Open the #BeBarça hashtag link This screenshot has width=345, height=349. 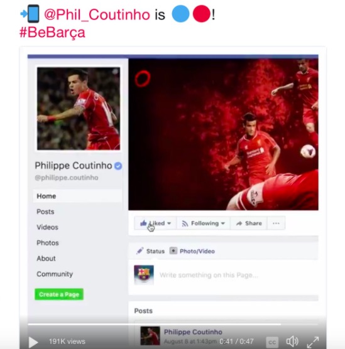(52, 33)
